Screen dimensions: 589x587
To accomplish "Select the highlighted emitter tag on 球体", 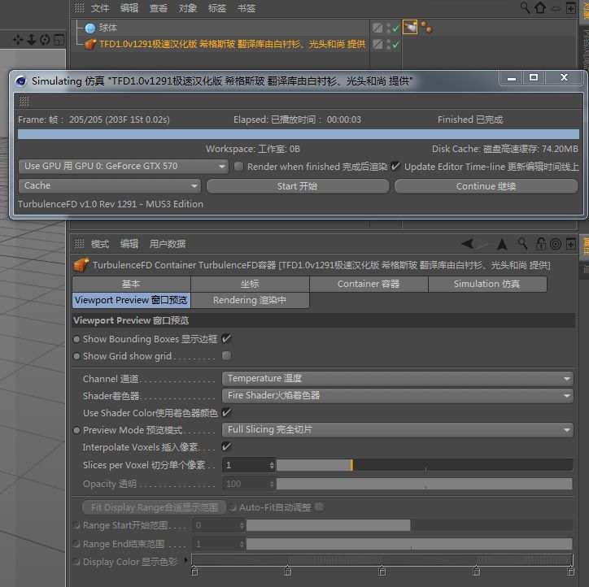I will pyautogui.click(x=410, y=27).
